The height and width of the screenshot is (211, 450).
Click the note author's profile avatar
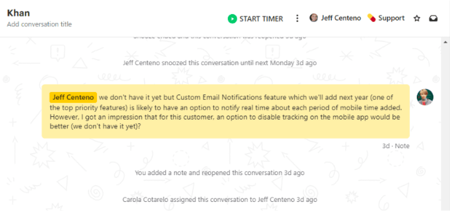point(425,97)
